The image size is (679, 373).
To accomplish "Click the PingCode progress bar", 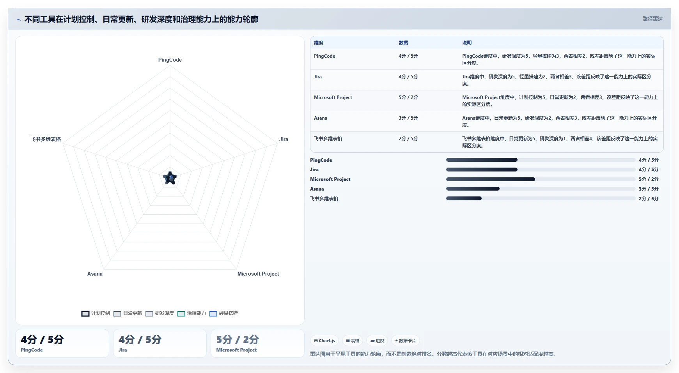I will [541, 160].
